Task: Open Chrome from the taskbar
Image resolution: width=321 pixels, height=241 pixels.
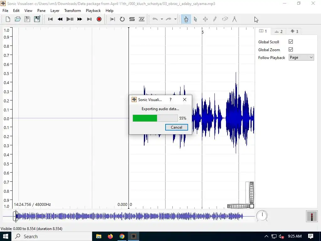Action: 122,236
